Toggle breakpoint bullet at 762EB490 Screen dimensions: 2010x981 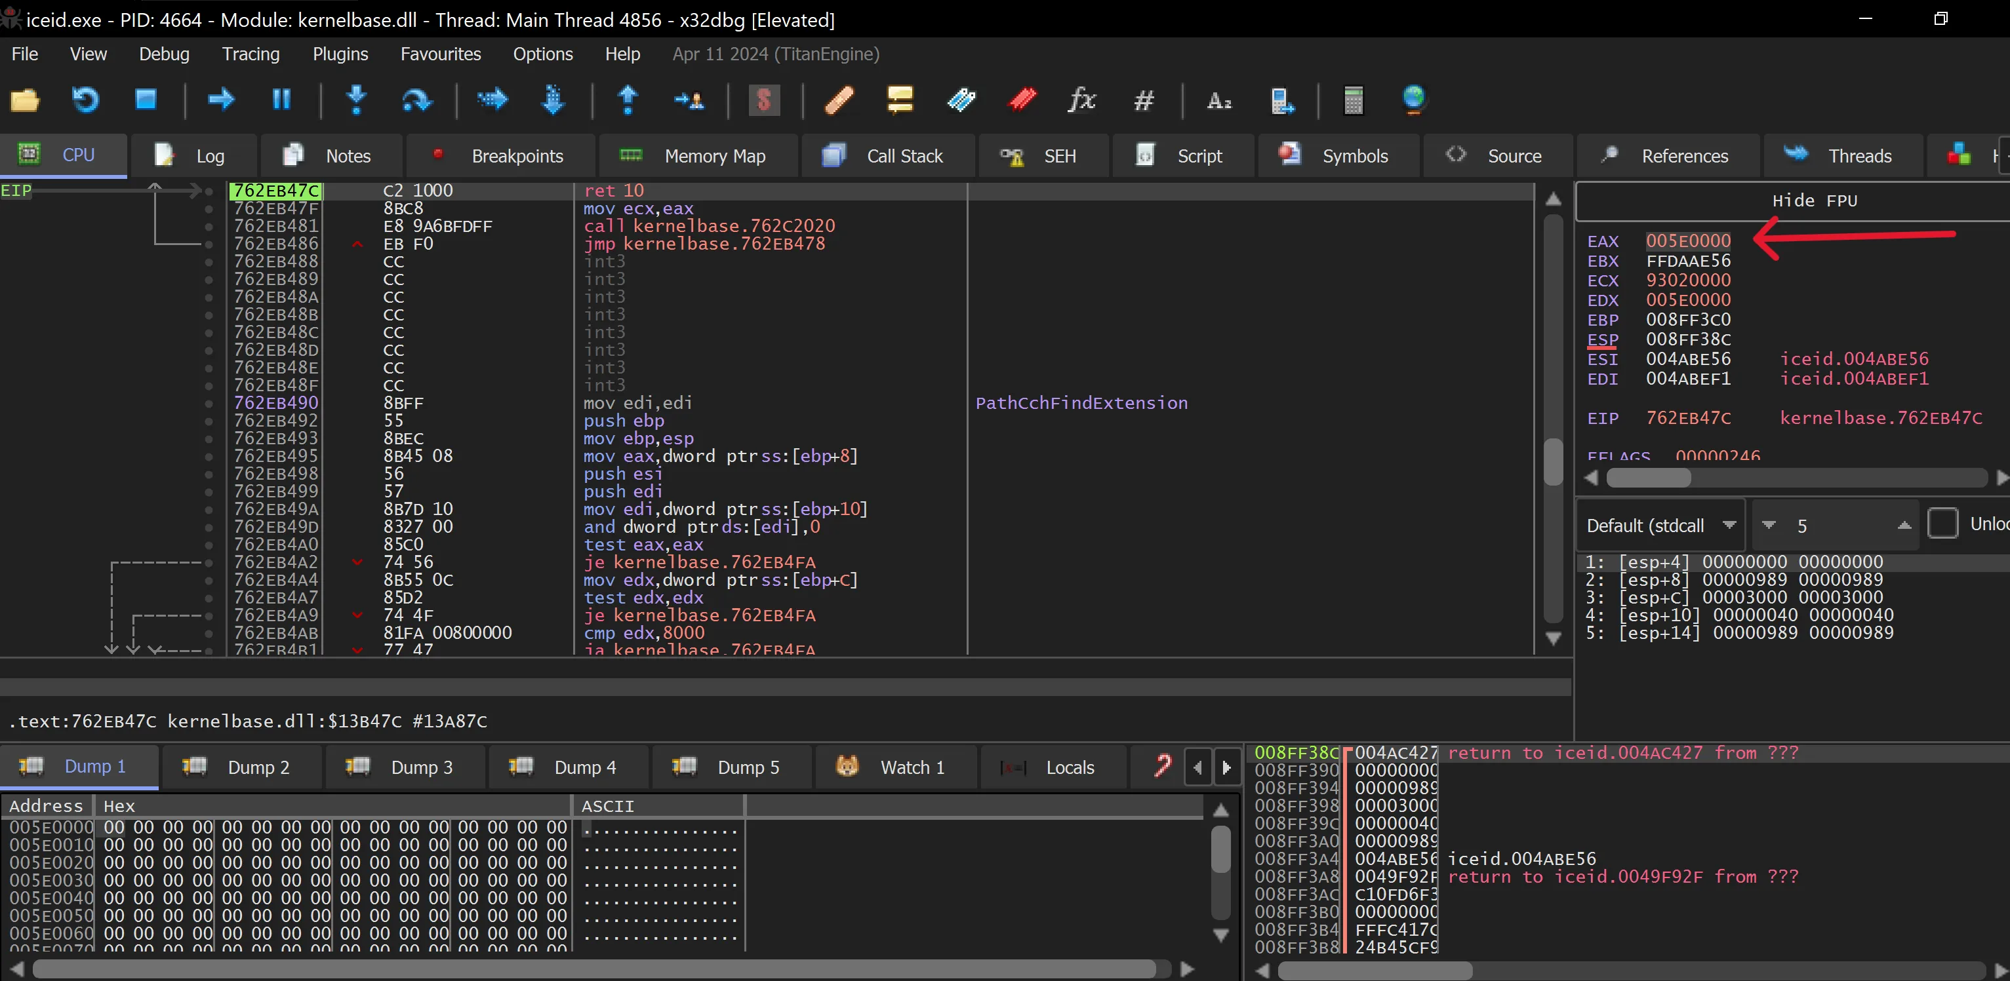pos(209,403)
